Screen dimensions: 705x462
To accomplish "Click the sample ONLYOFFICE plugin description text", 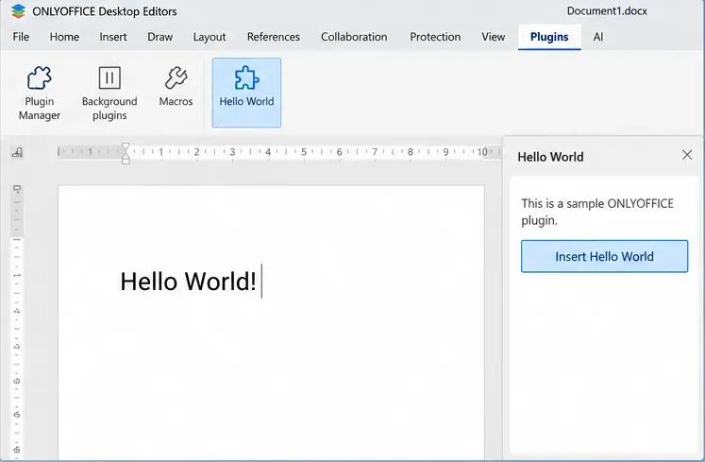I will click(x=597, y=212).
